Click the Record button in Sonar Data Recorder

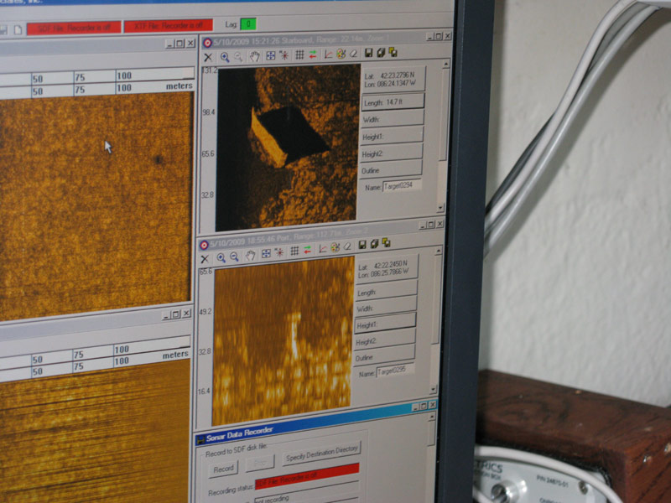(x=223, y=469)
